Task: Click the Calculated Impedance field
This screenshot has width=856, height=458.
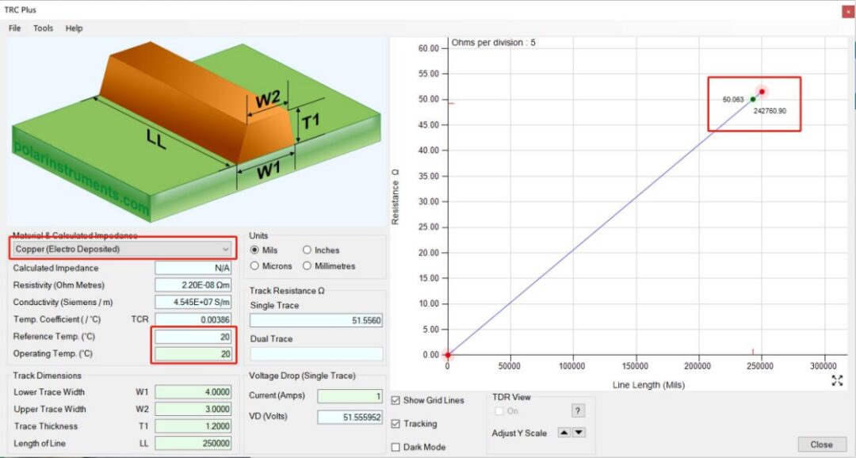Action: pos(193,268)
